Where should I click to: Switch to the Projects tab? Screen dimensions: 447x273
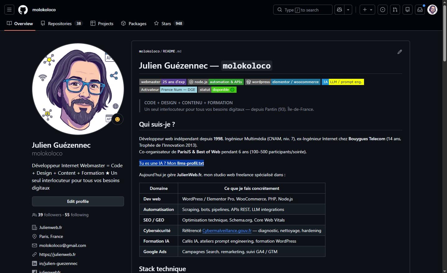[x=102, y=24]
